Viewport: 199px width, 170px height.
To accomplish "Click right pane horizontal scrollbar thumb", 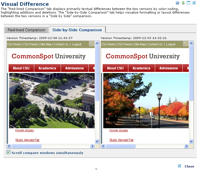I will [121, 146].
